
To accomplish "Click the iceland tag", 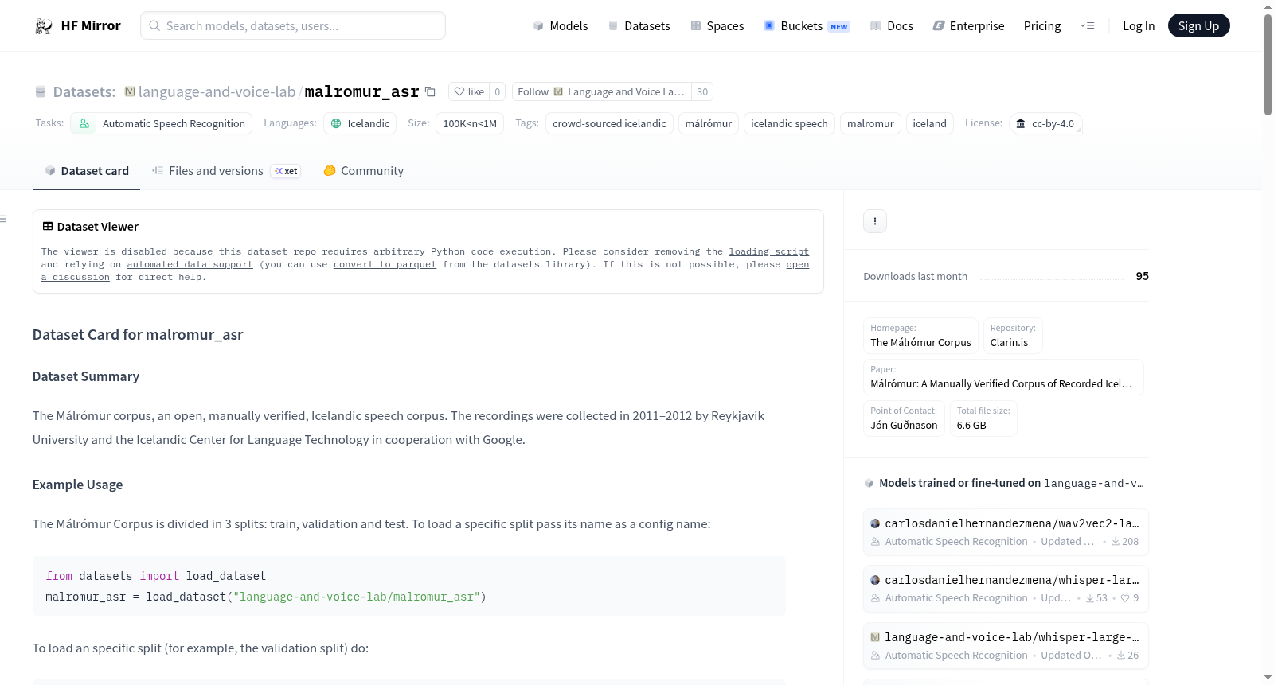I will point(929,123).
